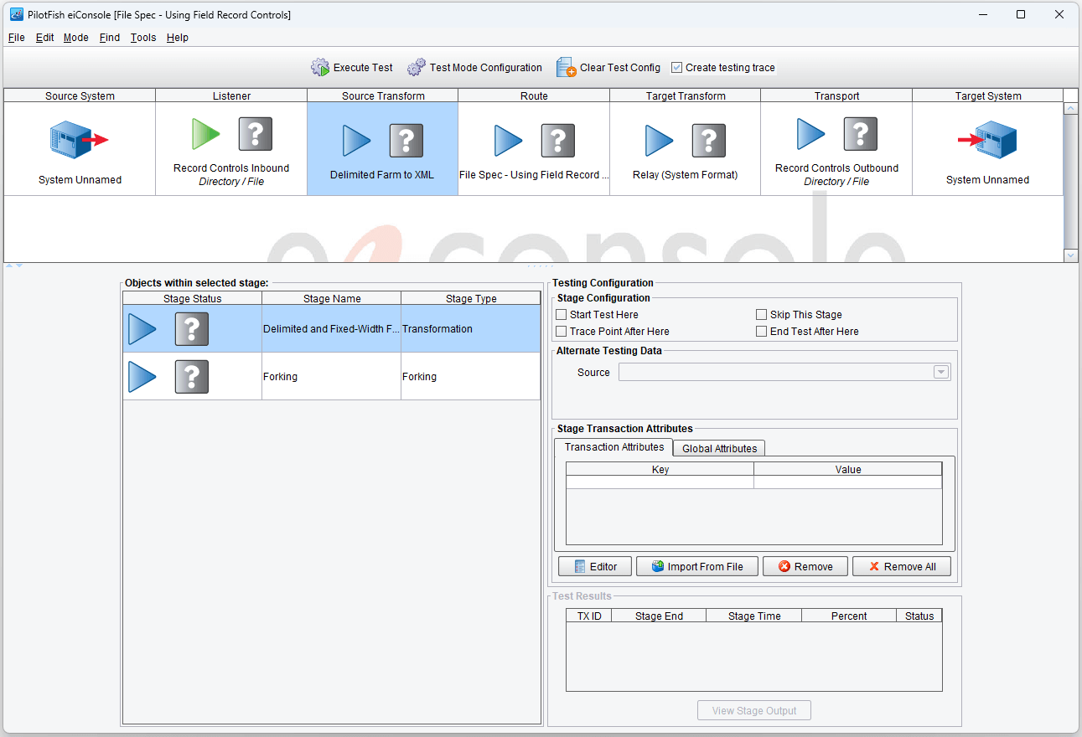Click question mark icon in the Forking row
Screen dimensions: 1082x737
[192, 377]
